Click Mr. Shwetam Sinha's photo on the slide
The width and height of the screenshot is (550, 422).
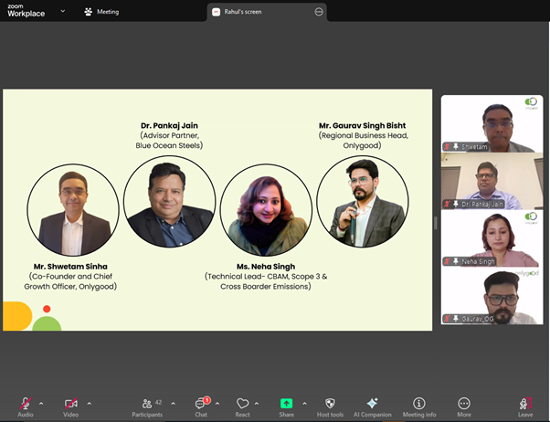(x=73, y=210)
